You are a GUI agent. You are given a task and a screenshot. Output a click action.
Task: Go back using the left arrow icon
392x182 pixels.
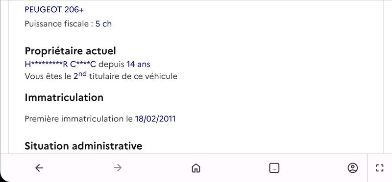coord(39,168)
